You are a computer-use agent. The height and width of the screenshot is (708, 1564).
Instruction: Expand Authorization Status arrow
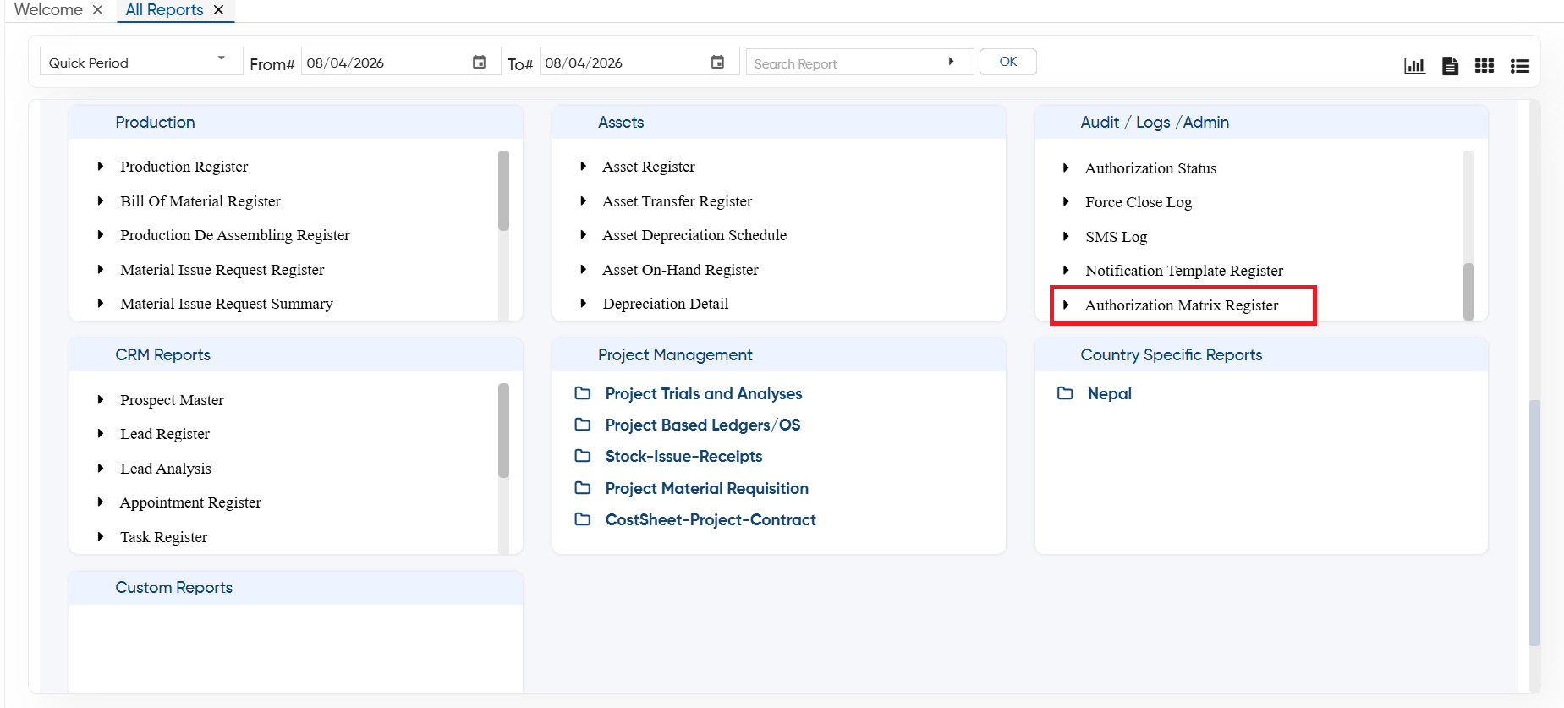tap(1066, 167)
